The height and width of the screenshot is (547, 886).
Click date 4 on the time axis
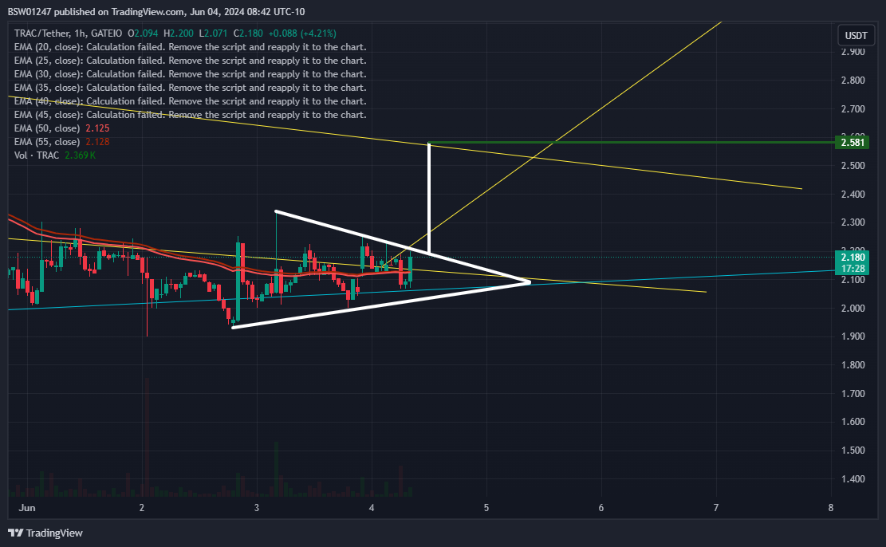tap(372, 507)
